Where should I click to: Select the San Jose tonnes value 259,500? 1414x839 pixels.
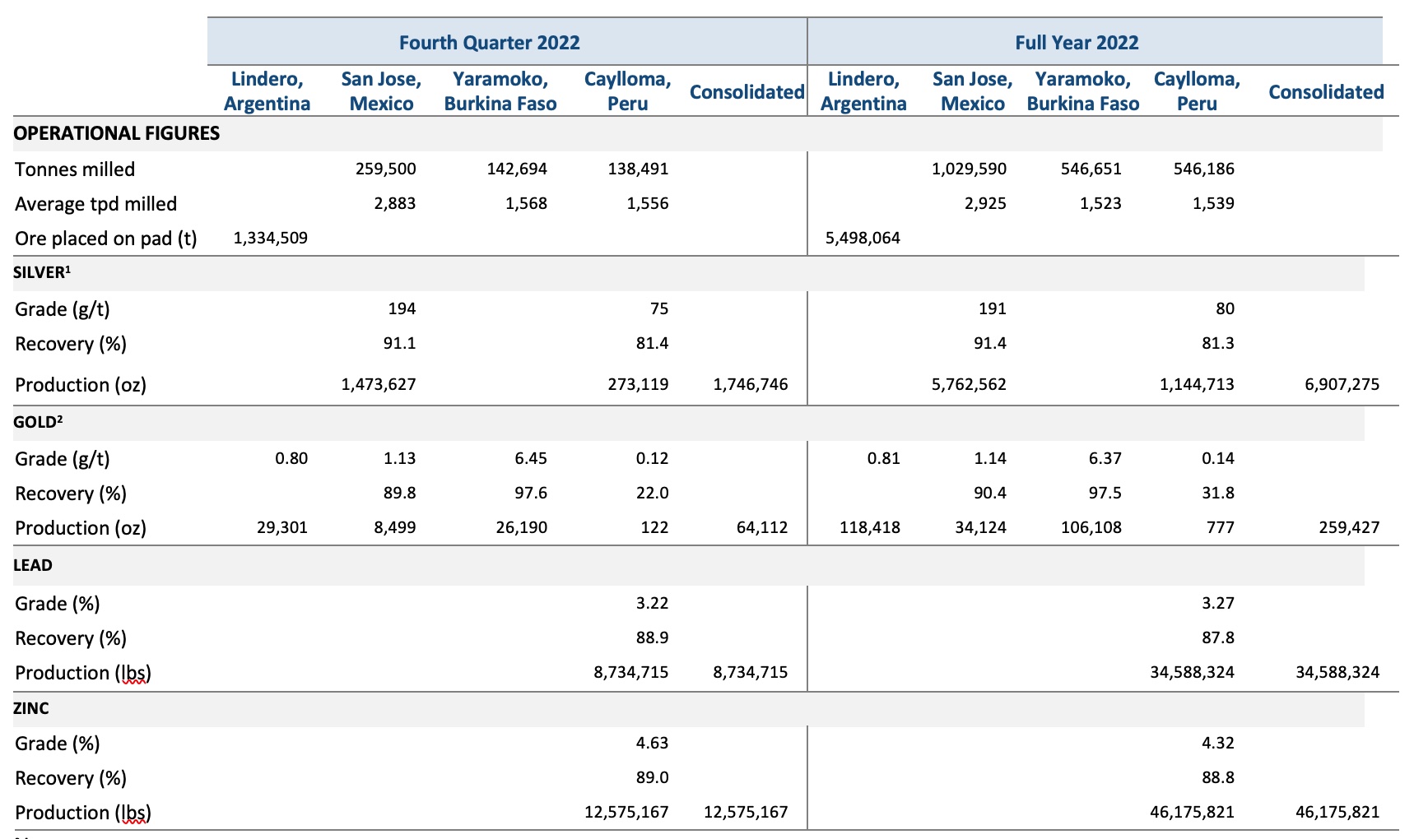click(x=386, y=169)
